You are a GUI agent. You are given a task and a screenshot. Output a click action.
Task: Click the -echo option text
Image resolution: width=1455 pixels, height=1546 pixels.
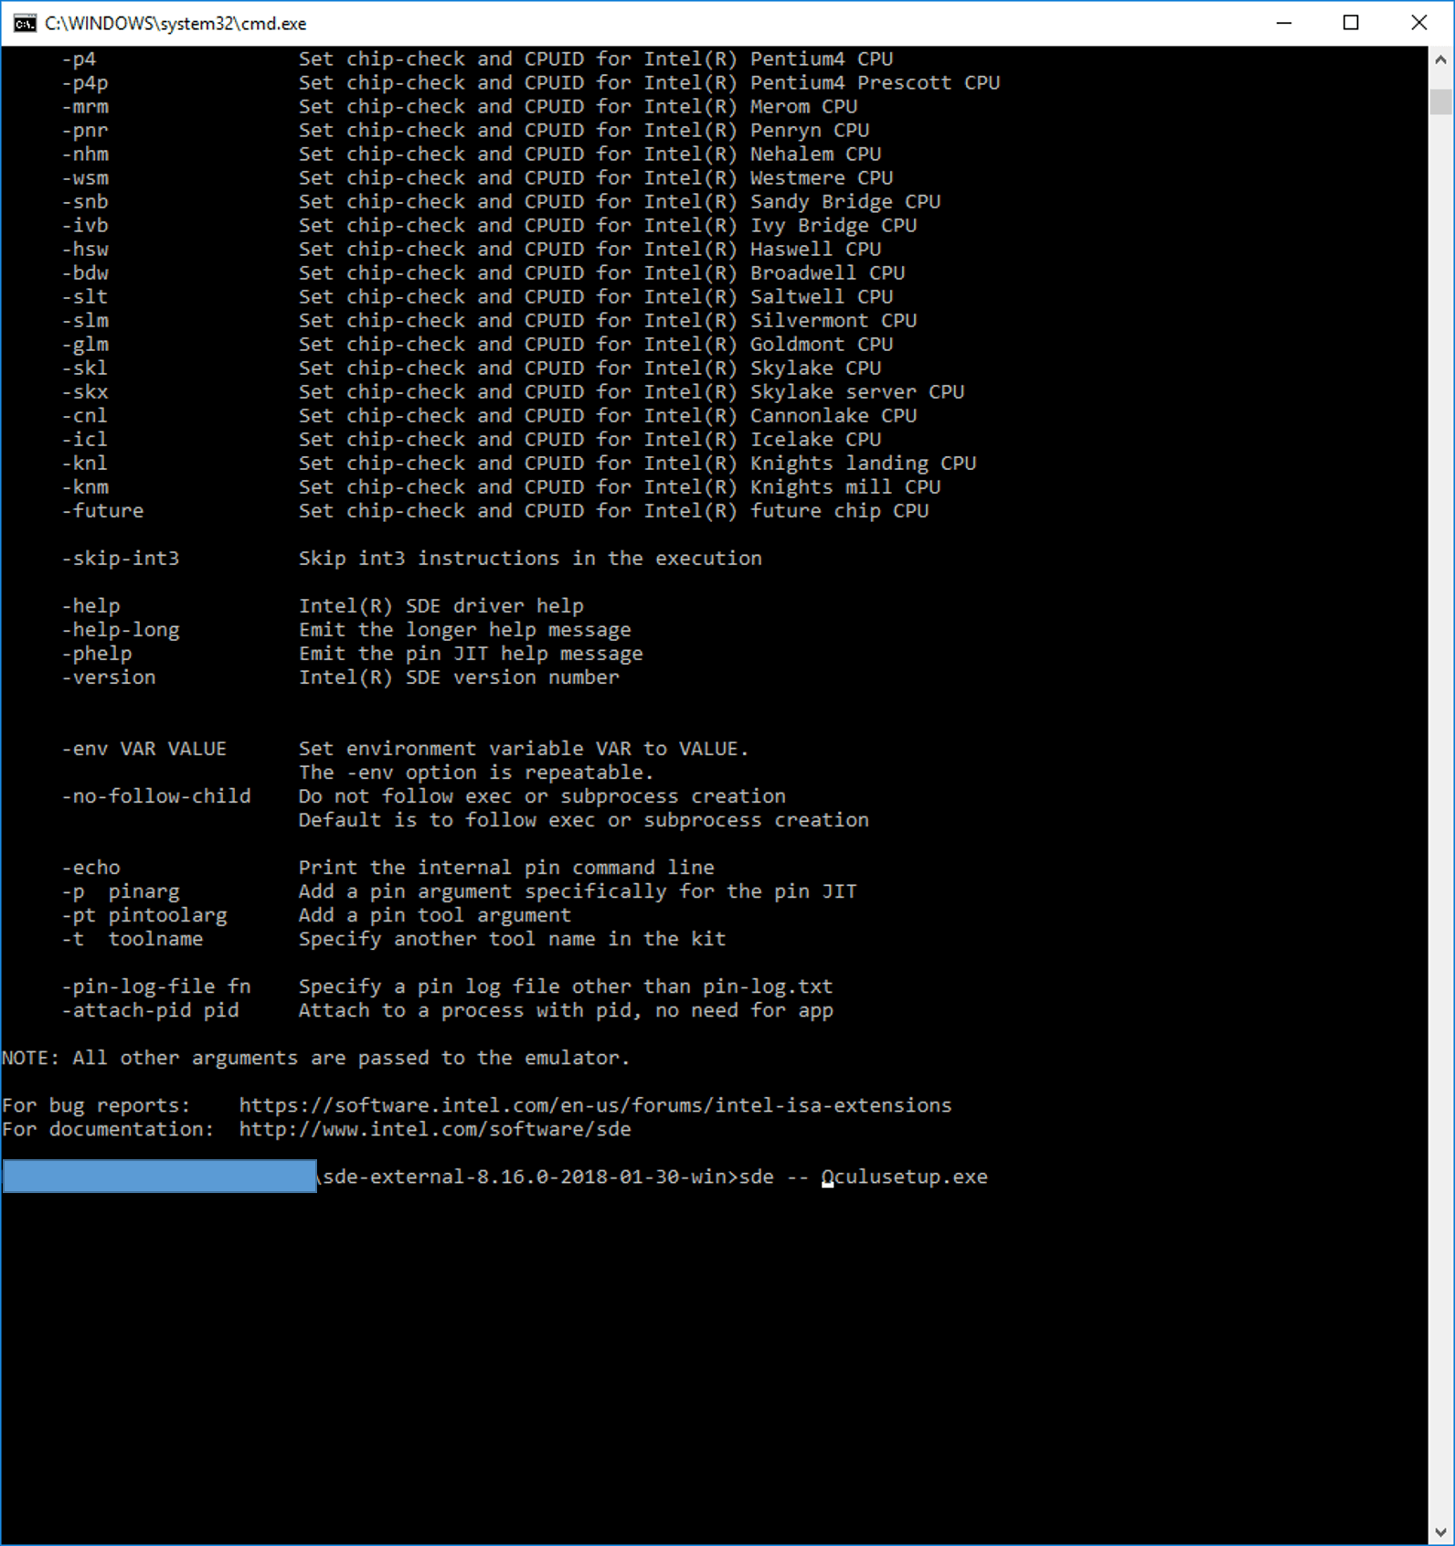[x=90, y=868]
